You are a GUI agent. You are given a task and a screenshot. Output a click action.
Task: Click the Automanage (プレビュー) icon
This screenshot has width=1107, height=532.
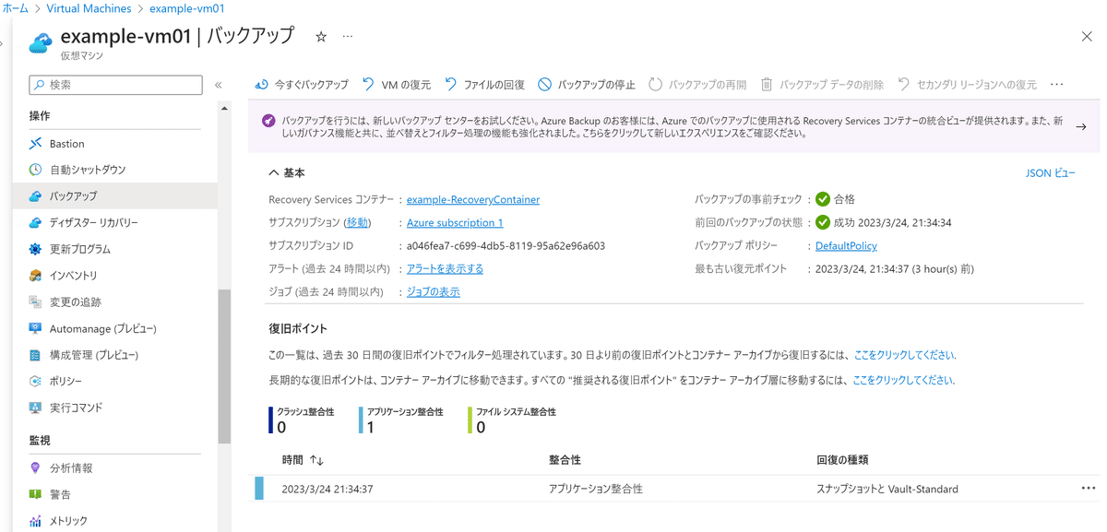tap(35, 328)
